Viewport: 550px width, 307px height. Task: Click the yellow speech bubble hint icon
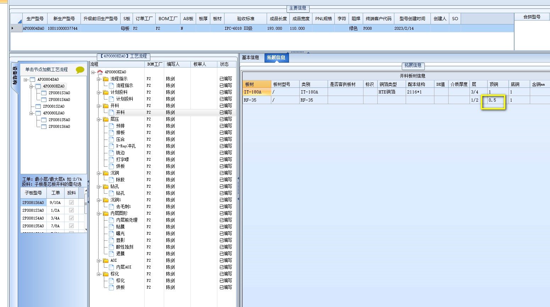tap(80, 70)
